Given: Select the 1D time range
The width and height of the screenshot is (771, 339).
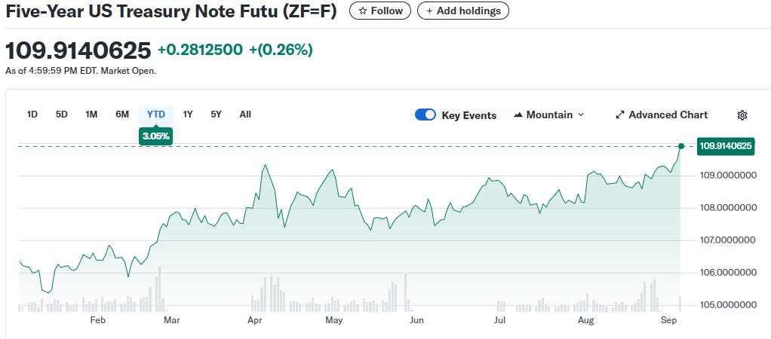Looking at the screenshot, I should coord(32,115).
